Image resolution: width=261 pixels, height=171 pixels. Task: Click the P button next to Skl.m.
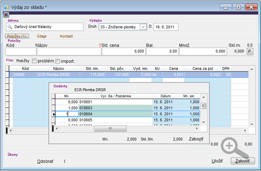tap(250, 51)
